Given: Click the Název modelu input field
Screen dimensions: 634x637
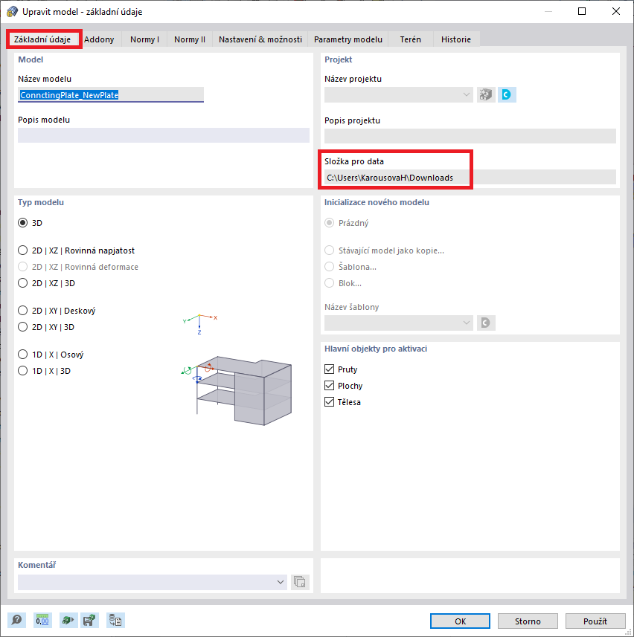Looking at the screenshot, I should pyautogui.click(x=111, y=94).
